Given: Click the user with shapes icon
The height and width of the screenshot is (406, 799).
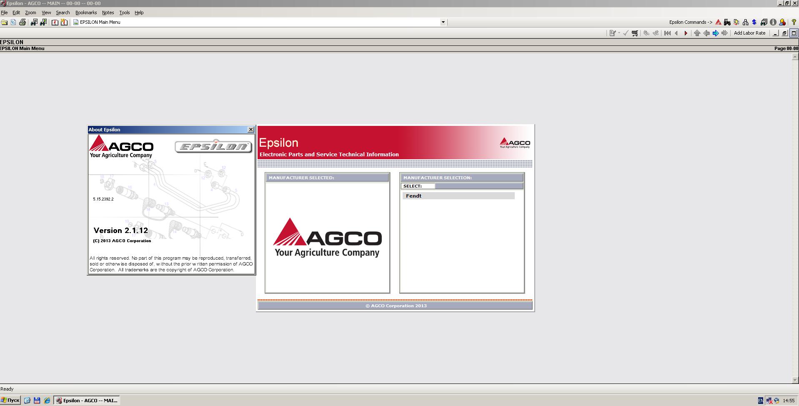Looking at the screenshot, I should click(782, 22).
